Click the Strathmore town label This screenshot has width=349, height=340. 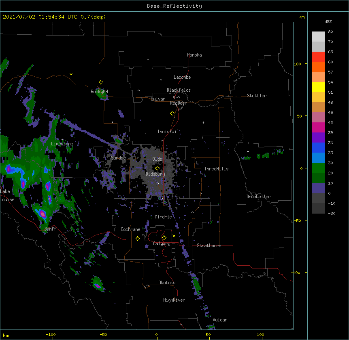(x=209, y=246)
